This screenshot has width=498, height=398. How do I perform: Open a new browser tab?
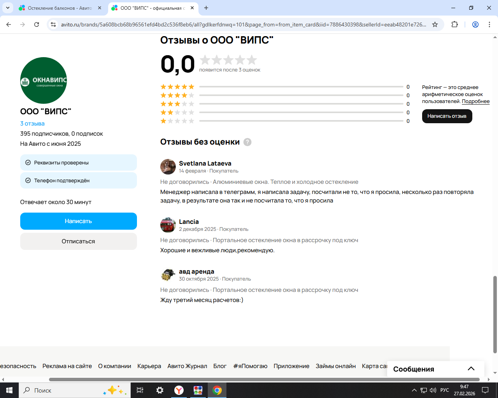coord(206,8)
